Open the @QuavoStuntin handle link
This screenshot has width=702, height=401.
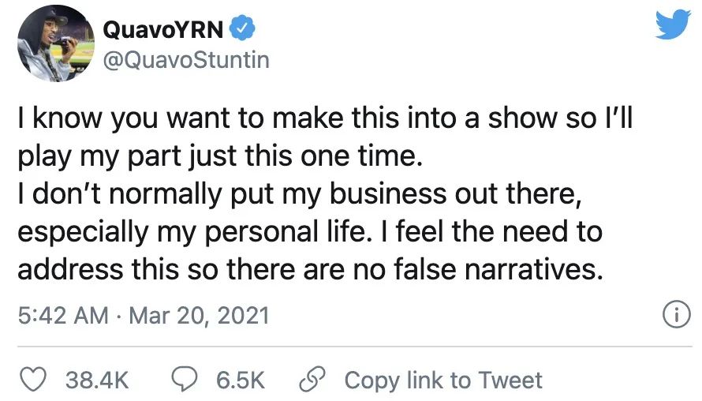[x=186, y=59]
